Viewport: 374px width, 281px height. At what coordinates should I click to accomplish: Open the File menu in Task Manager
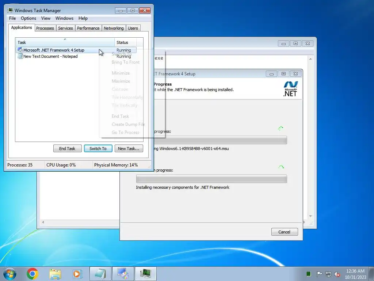[x=12, y=18]
